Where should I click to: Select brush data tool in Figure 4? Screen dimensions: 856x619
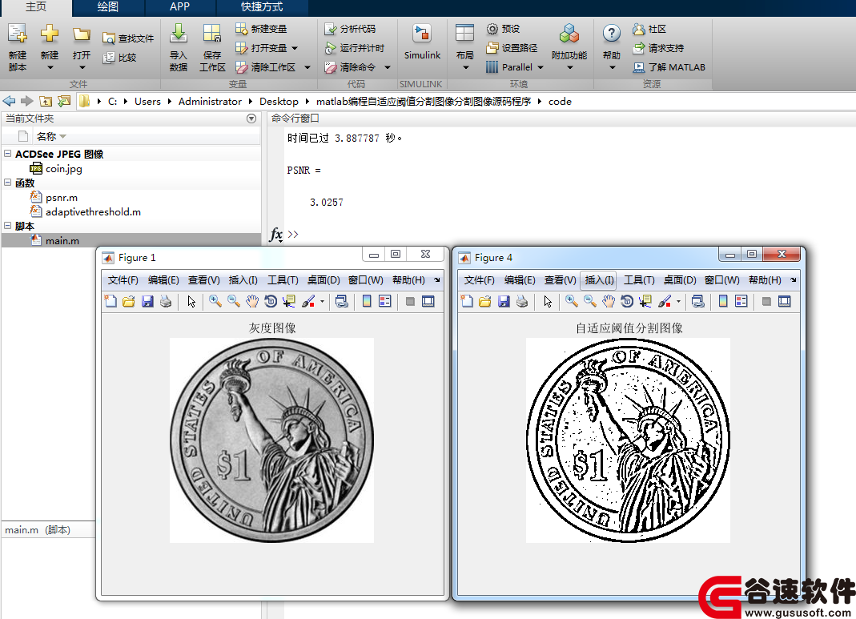[665, 301]
